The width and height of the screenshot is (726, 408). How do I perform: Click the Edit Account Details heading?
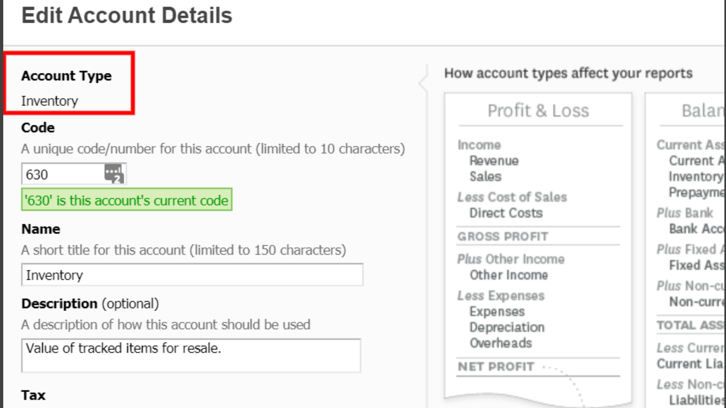(x=127, y=15)
